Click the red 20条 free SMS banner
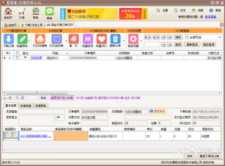This screenshot has width=225, height=166. [x=133, y=14]
